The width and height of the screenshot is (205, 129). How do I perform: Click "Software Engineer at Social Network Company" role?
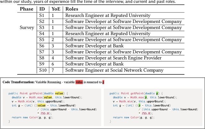tap(114, 70)
